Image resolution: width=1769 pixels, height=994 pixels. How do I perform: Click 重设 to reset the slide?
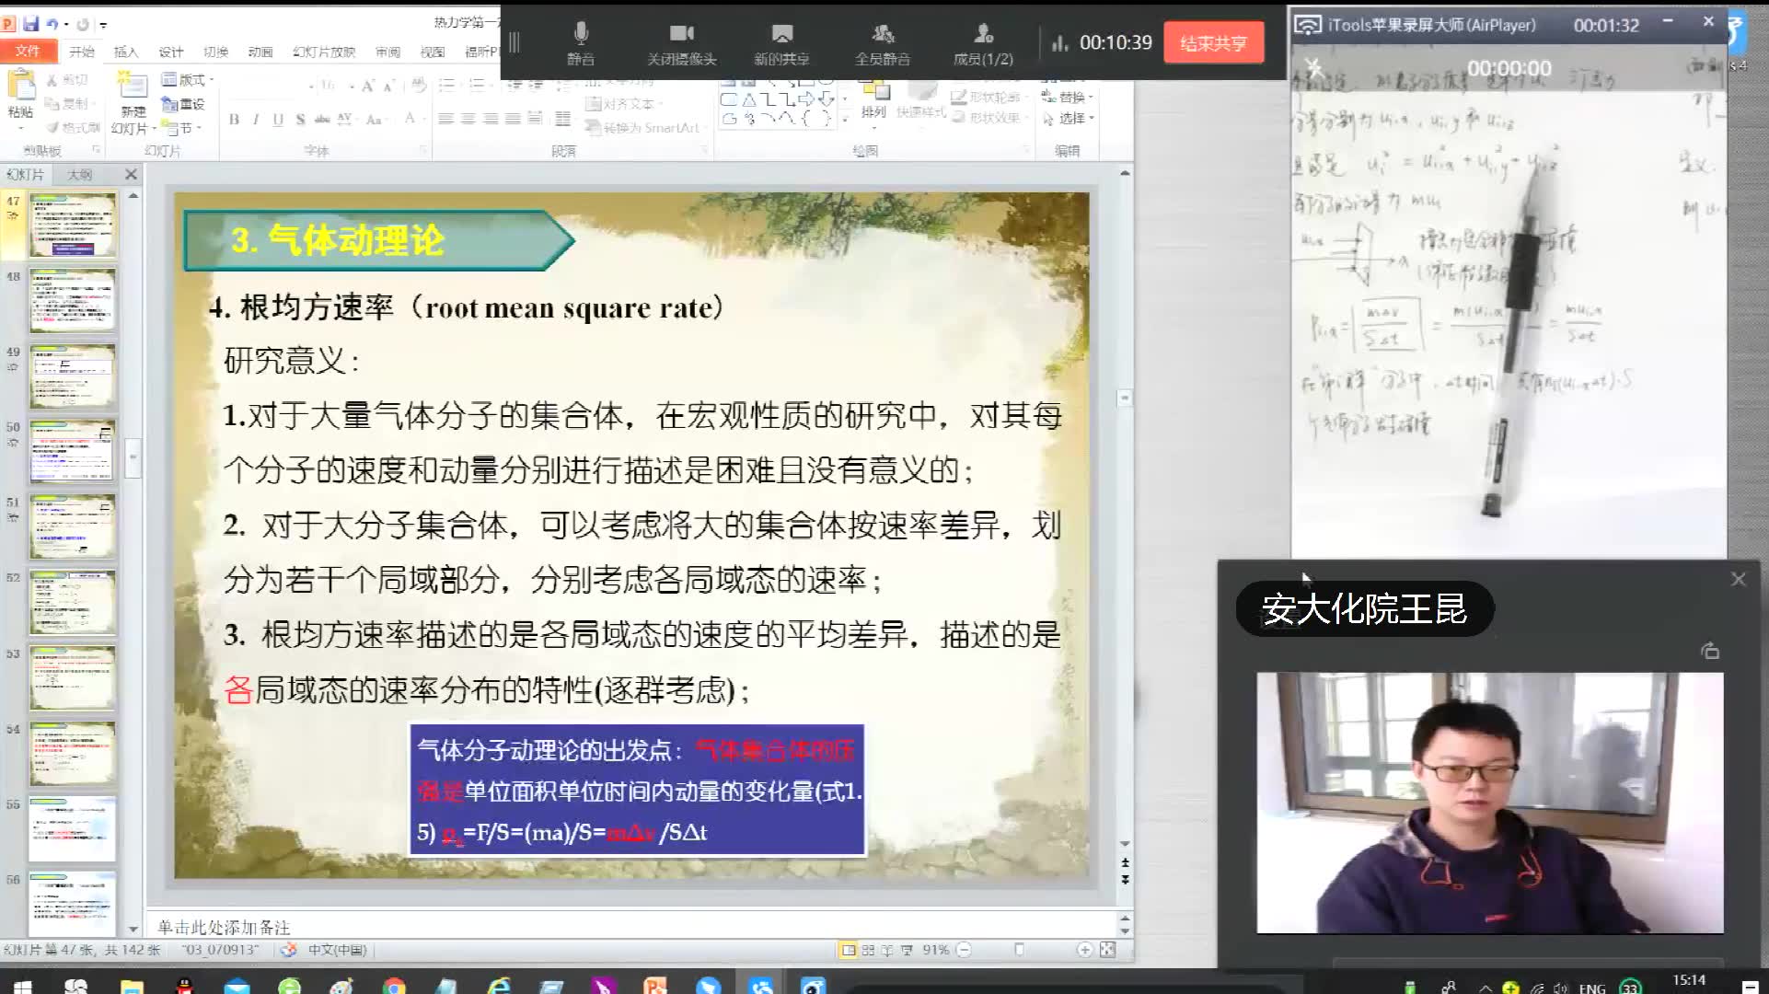click(x=183, y=104)
